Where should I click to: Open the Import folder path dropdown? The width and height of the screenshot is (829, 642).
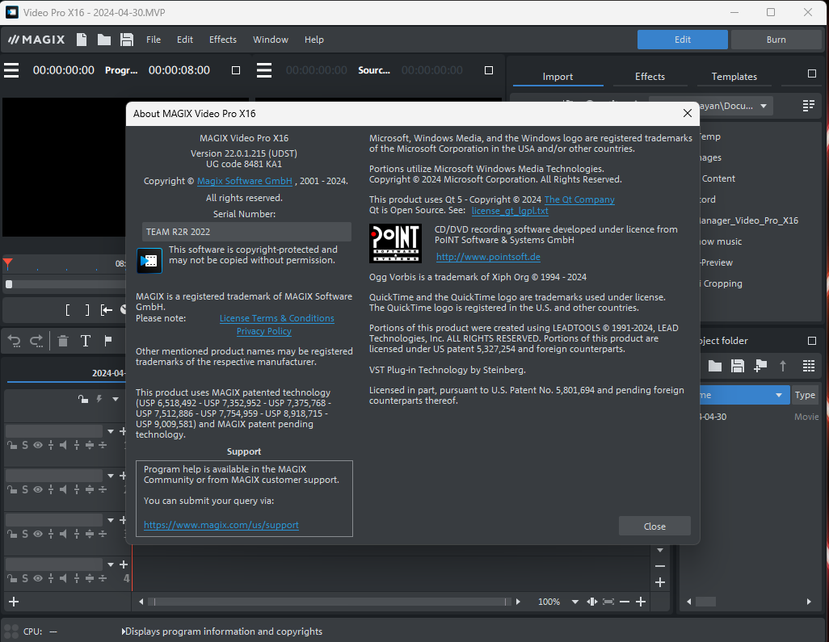(x=764, y=107)
